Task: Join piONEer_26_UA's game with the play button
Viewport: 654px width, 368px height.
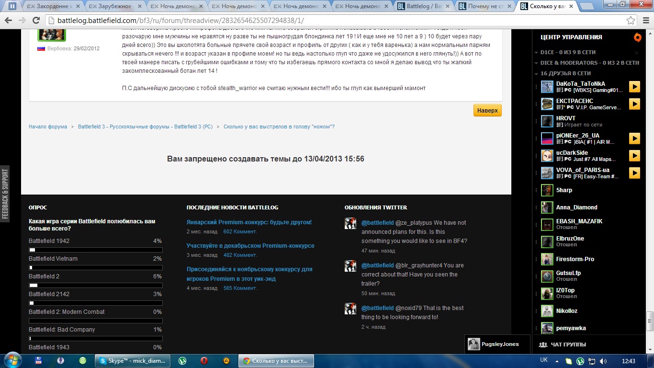Action: 634,138
